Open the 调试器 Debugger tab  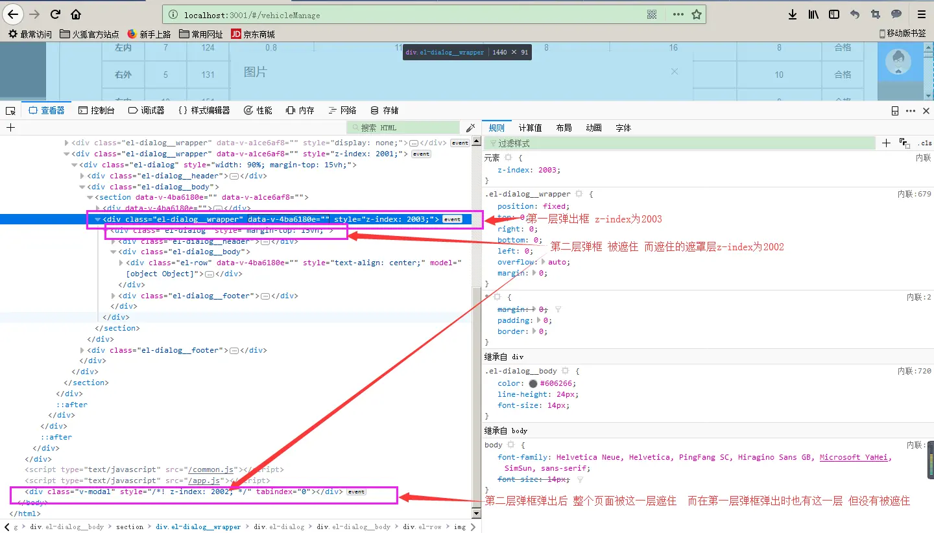pyautogui.click(x=146, y=111)
